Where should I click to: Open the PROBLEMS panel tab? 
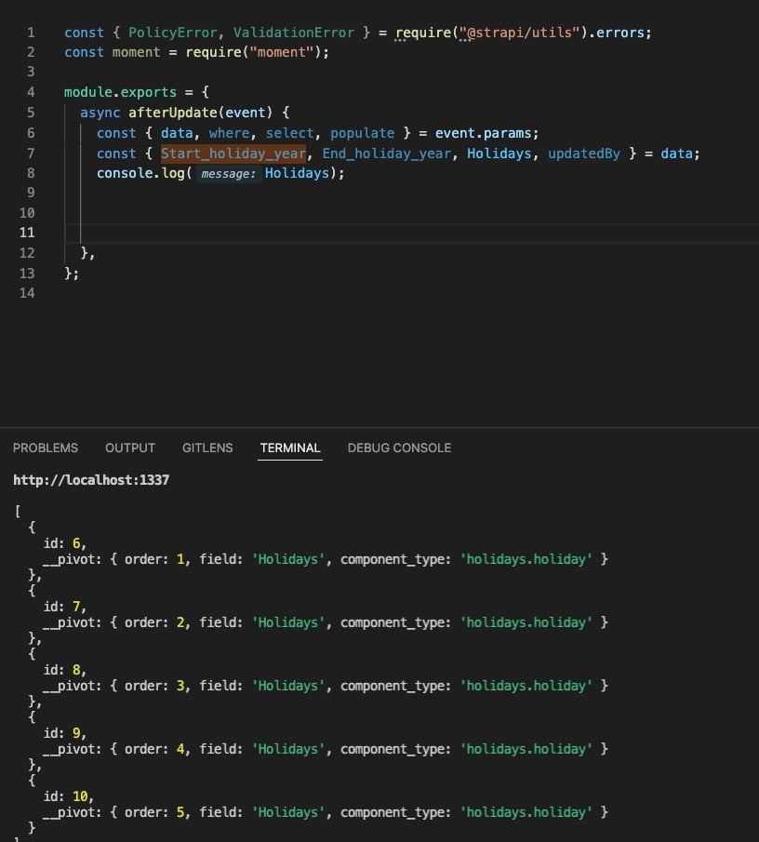pos(45,448)
